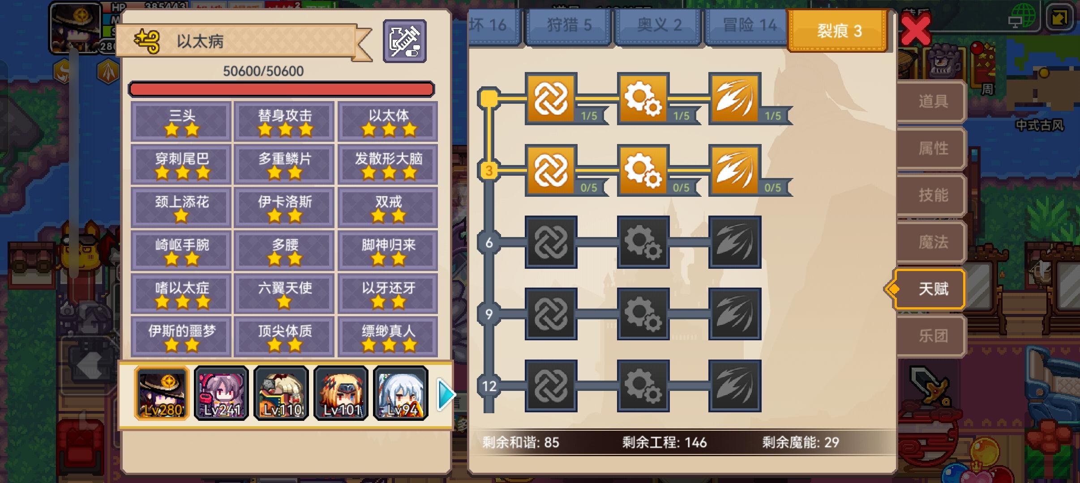Switch to the 冒险 14 tab
The height and width of the screenshot is (483, 1080).
coord(749,25)
